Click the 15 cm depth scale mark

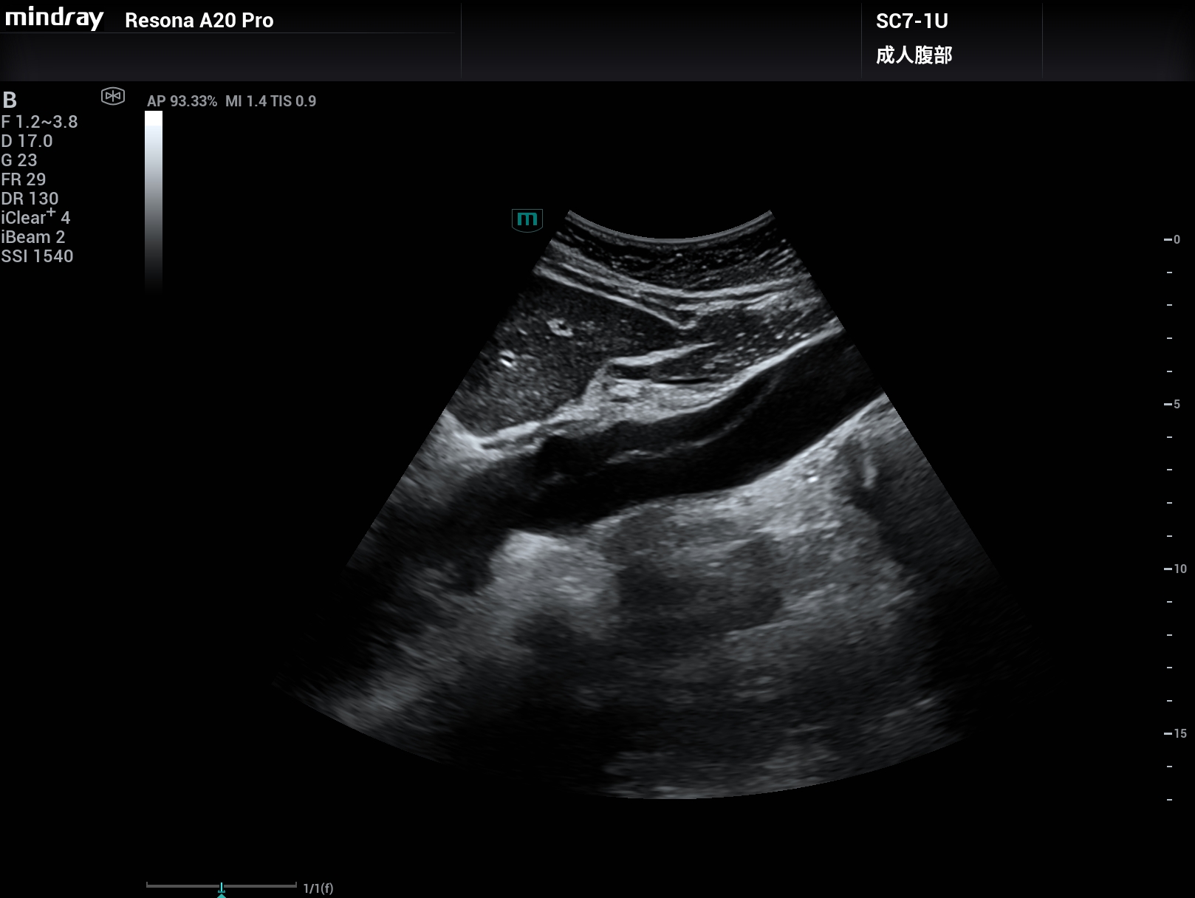tap(1175, 733)
